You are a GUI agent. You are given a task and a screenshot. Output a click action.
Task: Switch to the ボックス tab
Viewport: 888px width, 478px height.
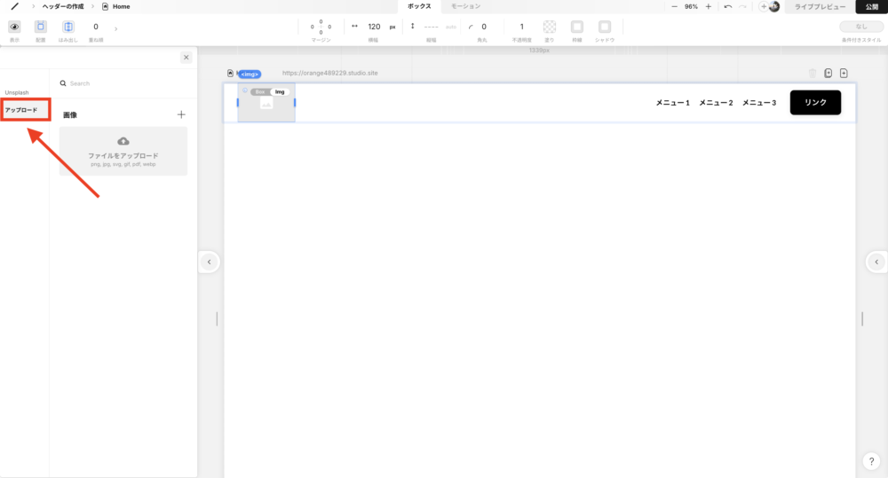click(419, 6)
